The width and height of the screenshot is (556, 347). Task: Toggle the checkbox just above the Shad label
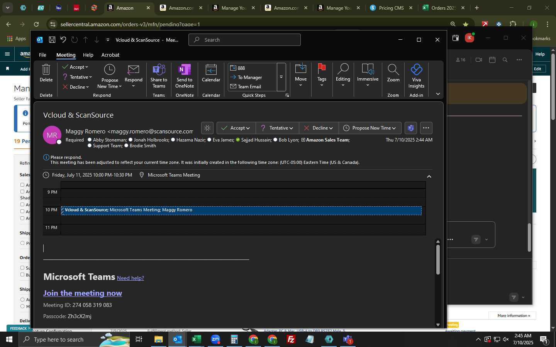pyautogui.click(x=22, y=191)
